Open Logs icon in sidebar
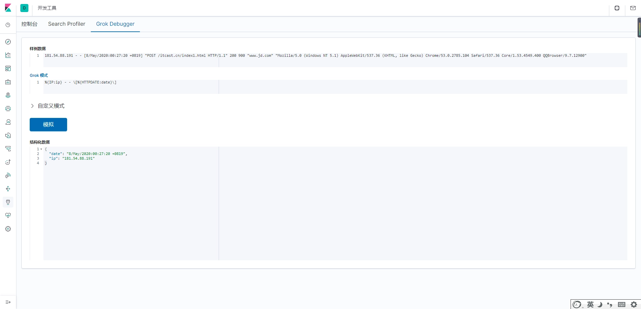This screenshot has height=309, width=641. 8,135
